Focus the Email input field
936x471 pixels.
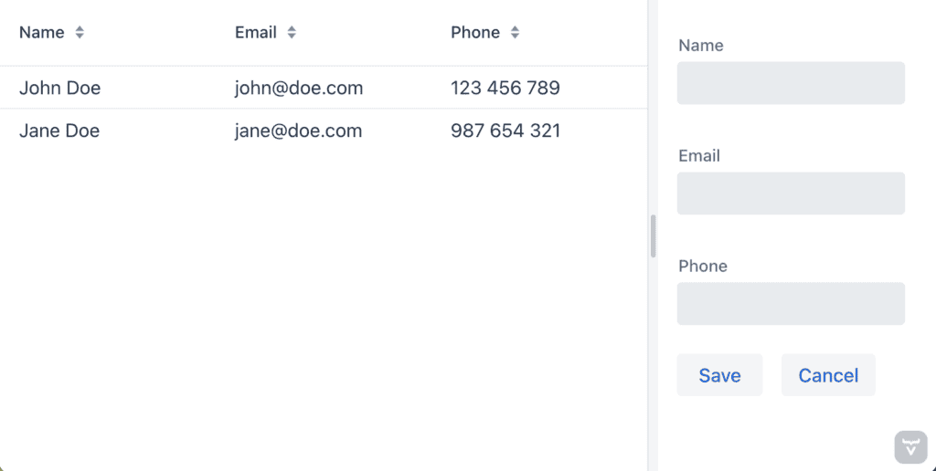tap(791, 194)
